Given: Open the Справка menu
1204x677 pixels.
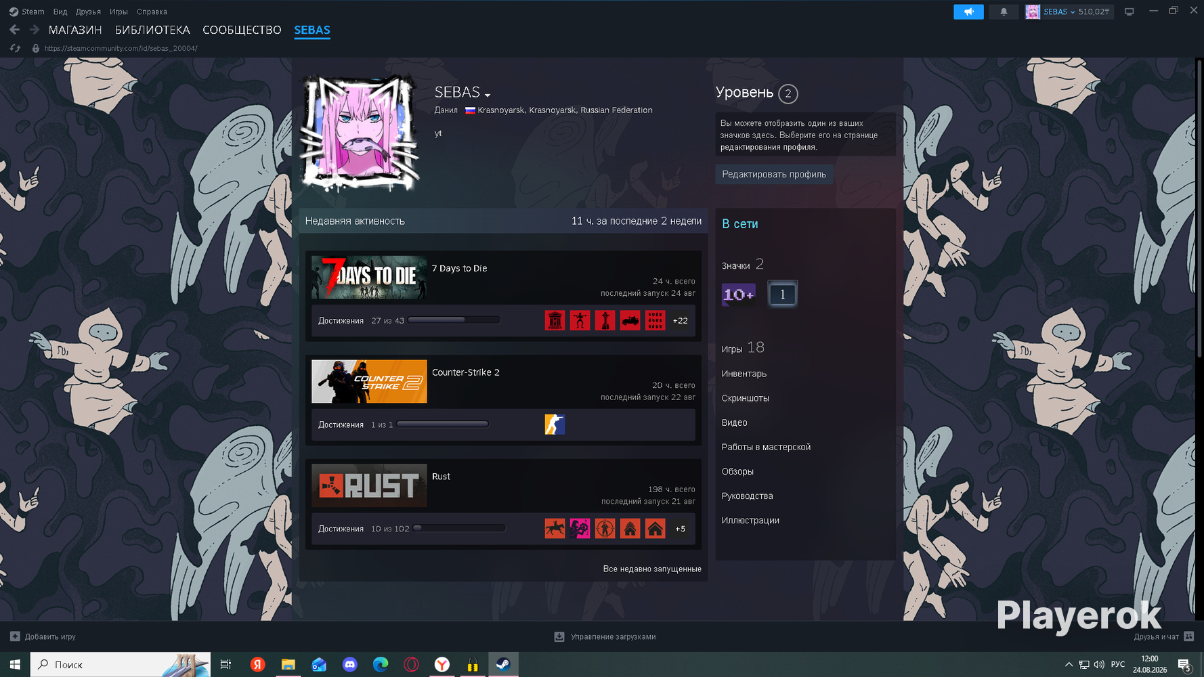Looking at the screenshot, I should click(x=152, y=12).
